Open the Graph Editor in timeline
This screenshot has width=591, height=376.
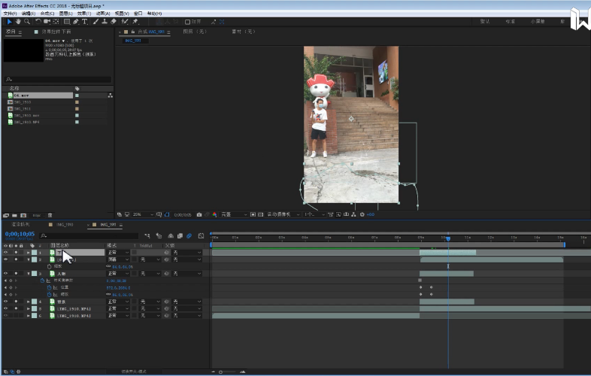201,235
